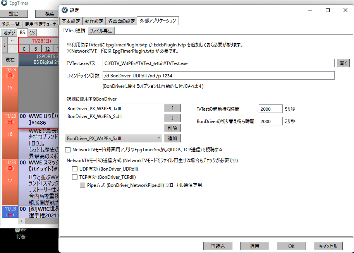This screenshot has width=354, height=253.
Task: Open the BonDriver_PX_W3PE5_S.dll combo box
Action: [x=113, y=138]
